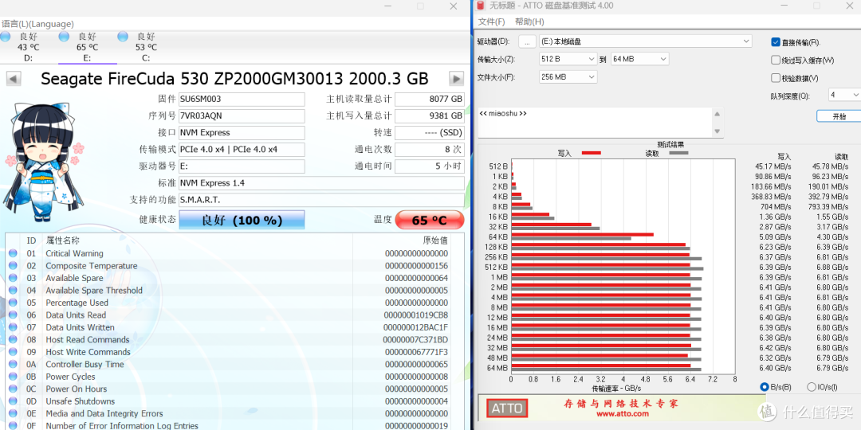Go to next disk arrow button

coord(456,79)
